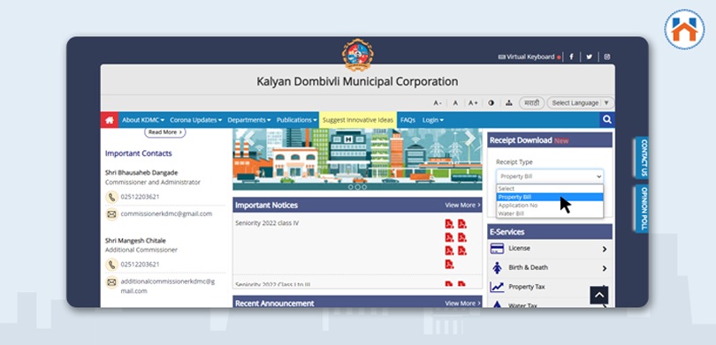Expand the Login menu
Image resolution: width=716 pixels, height=345 pixels.
tap(432, 120)
